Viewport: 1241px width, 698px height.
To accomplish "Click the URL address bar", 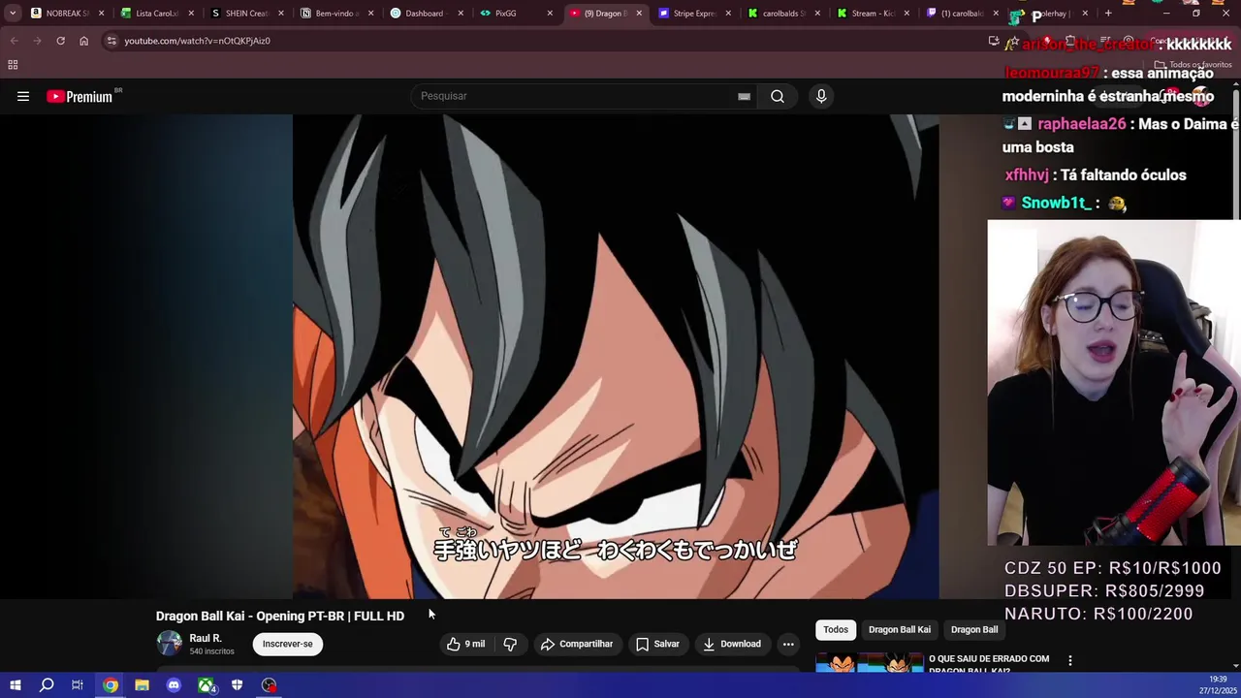I will click(543, 41).
